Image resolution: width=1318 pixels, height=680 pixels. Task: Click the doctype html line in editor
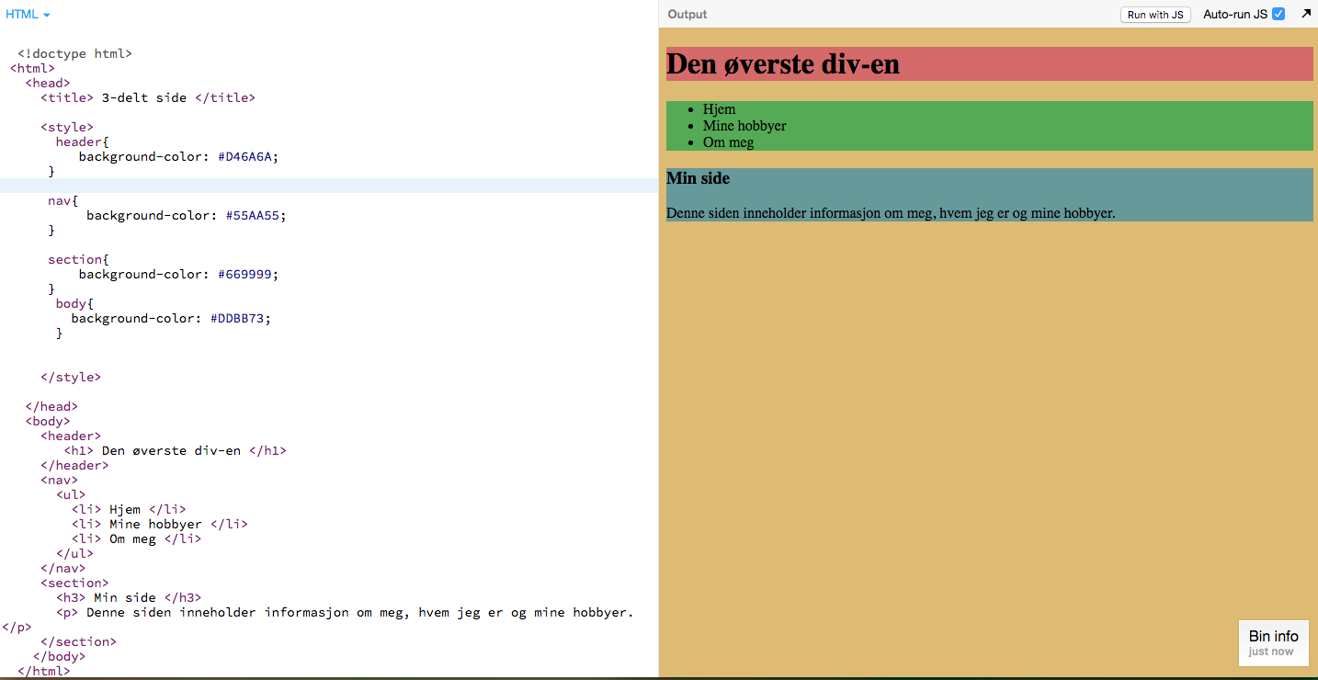(74, 53)
